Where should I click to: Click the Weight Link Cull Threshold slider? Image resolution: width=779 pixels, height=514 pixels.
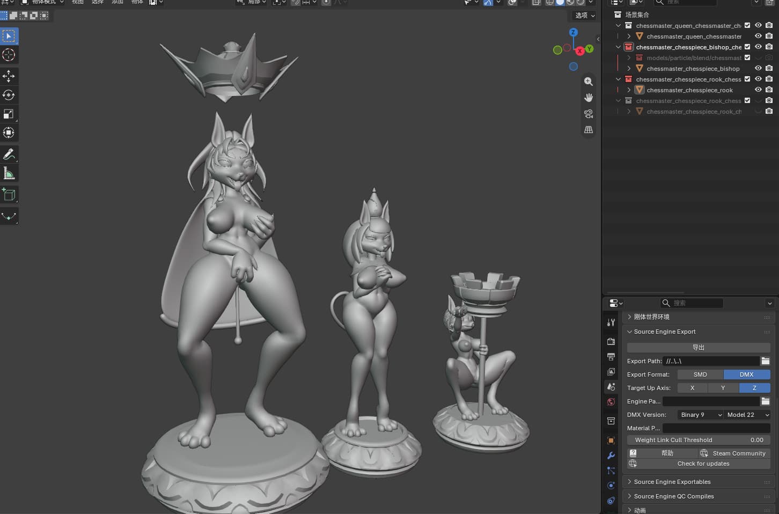tap(699, 440)
